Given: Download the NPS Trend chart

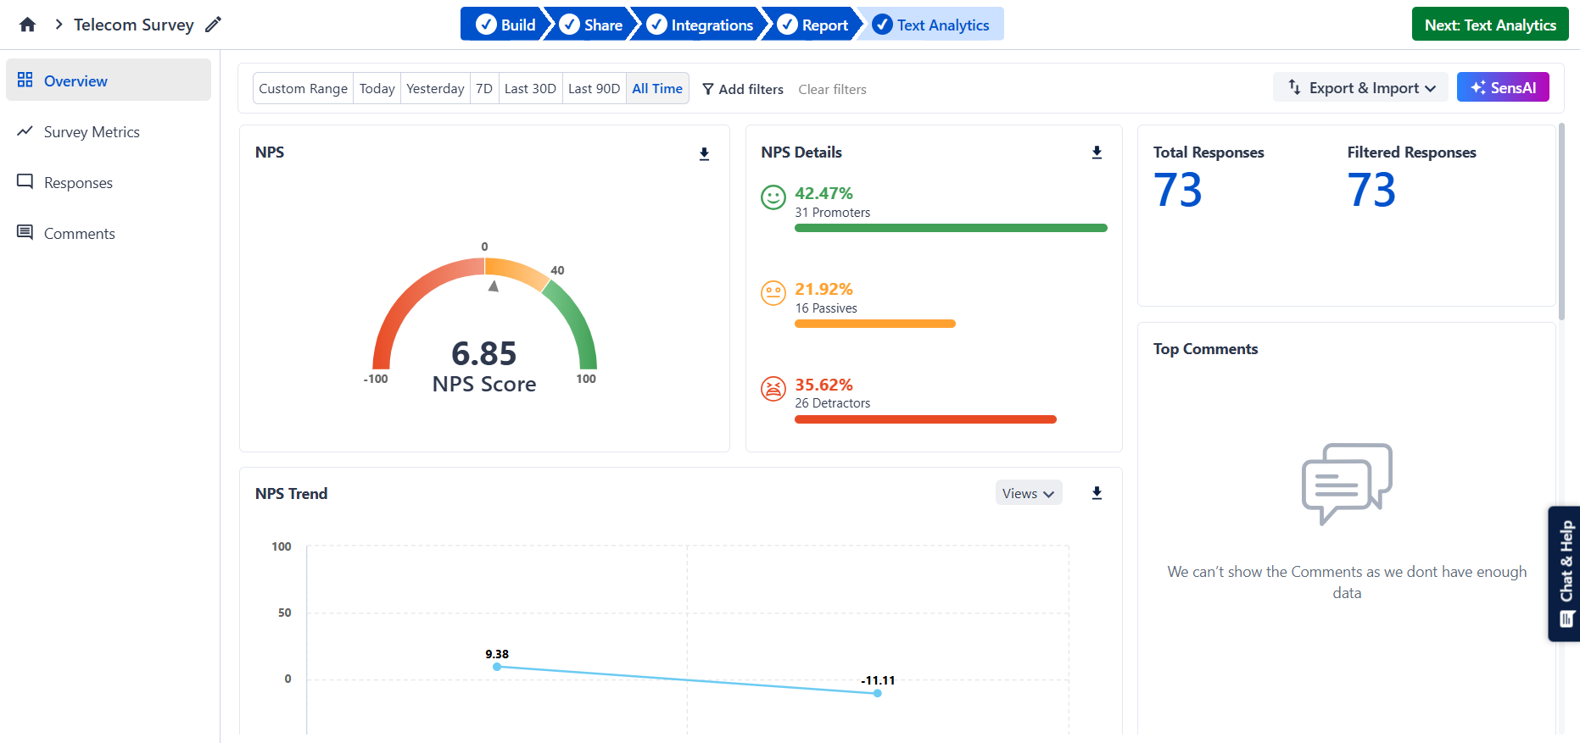Looking at the screenshot, I should click(x=1097, y=493).
